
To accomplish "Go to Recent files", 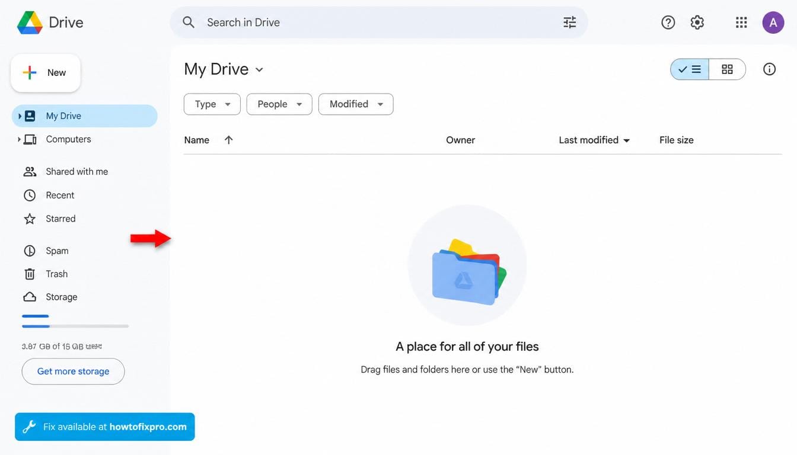I will [x=60, y=196].
